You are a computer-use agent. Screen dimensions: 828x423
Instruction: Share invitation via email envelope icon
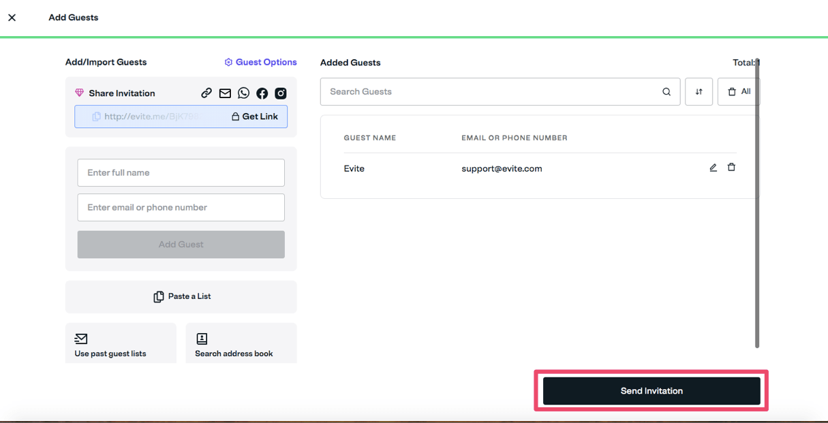point(225,93)
